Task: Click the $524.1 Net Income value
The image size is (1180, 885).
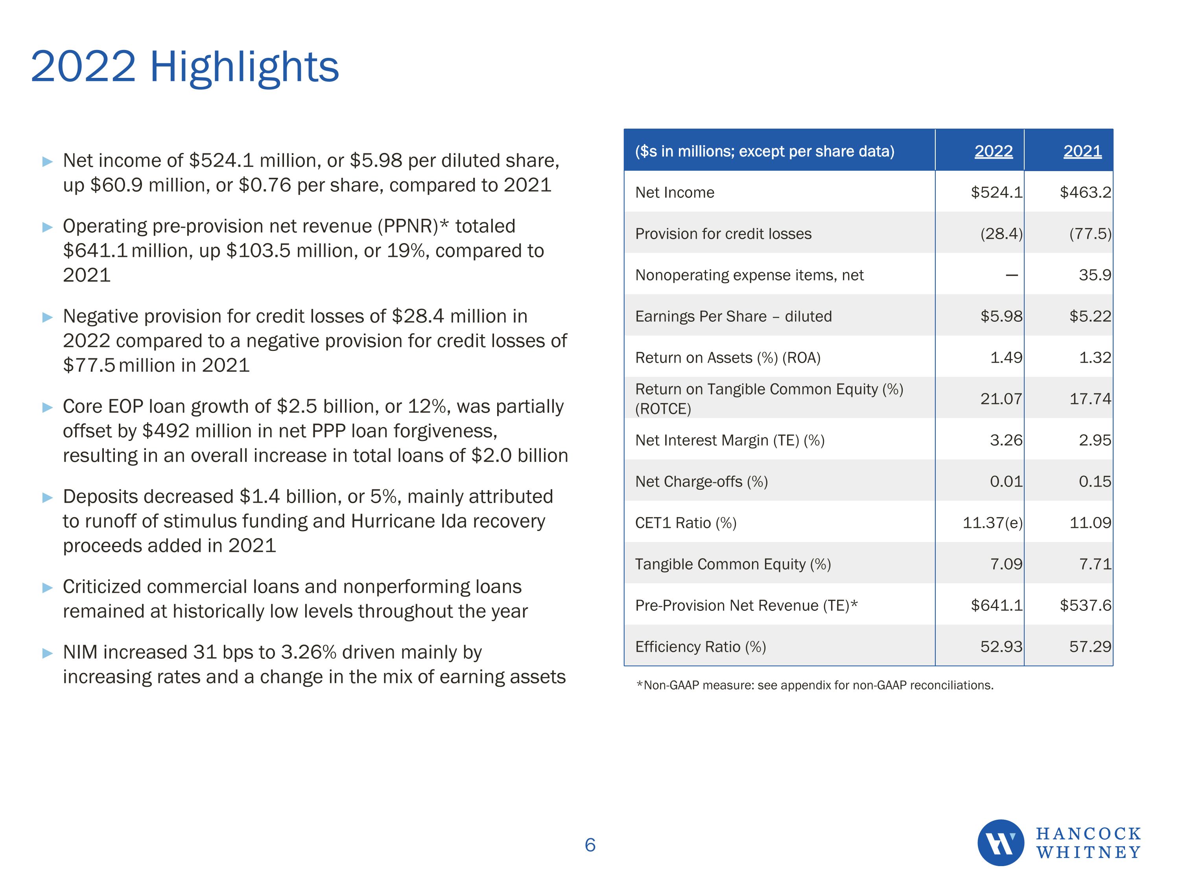Action: pos(996,192)
